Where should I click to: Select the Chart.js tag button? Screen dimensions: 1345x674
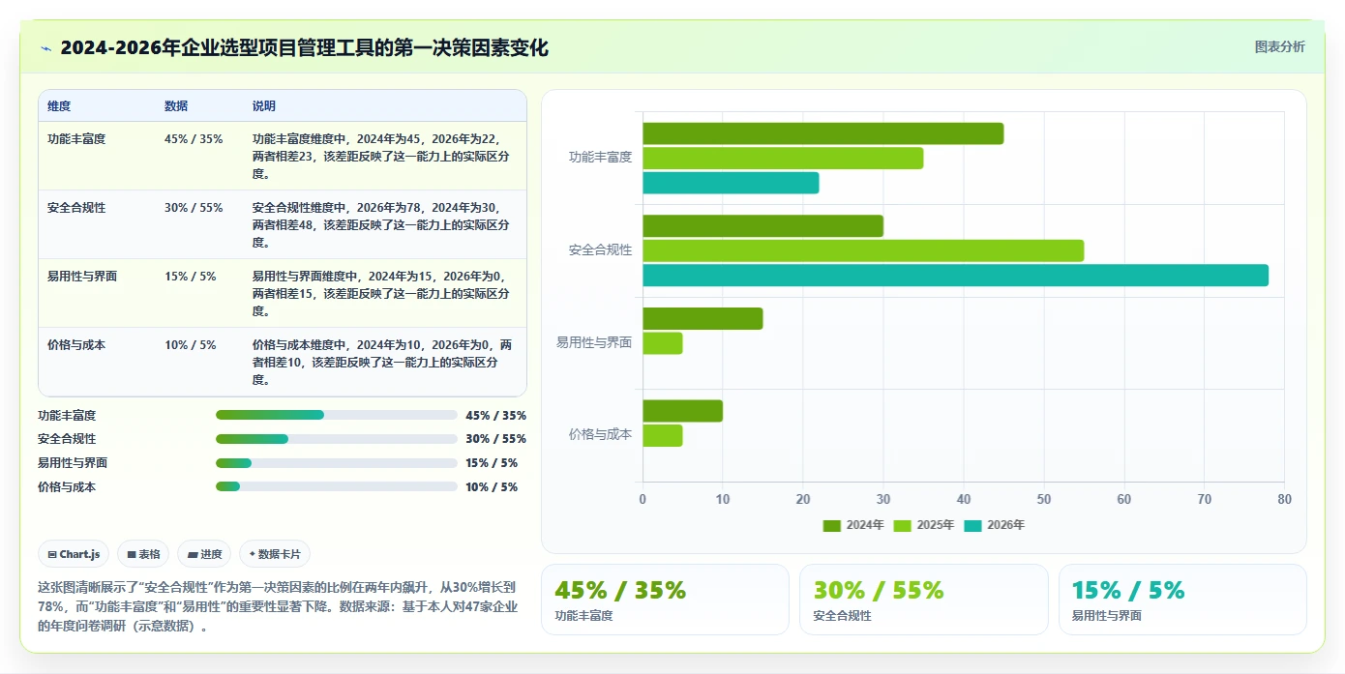75,554
